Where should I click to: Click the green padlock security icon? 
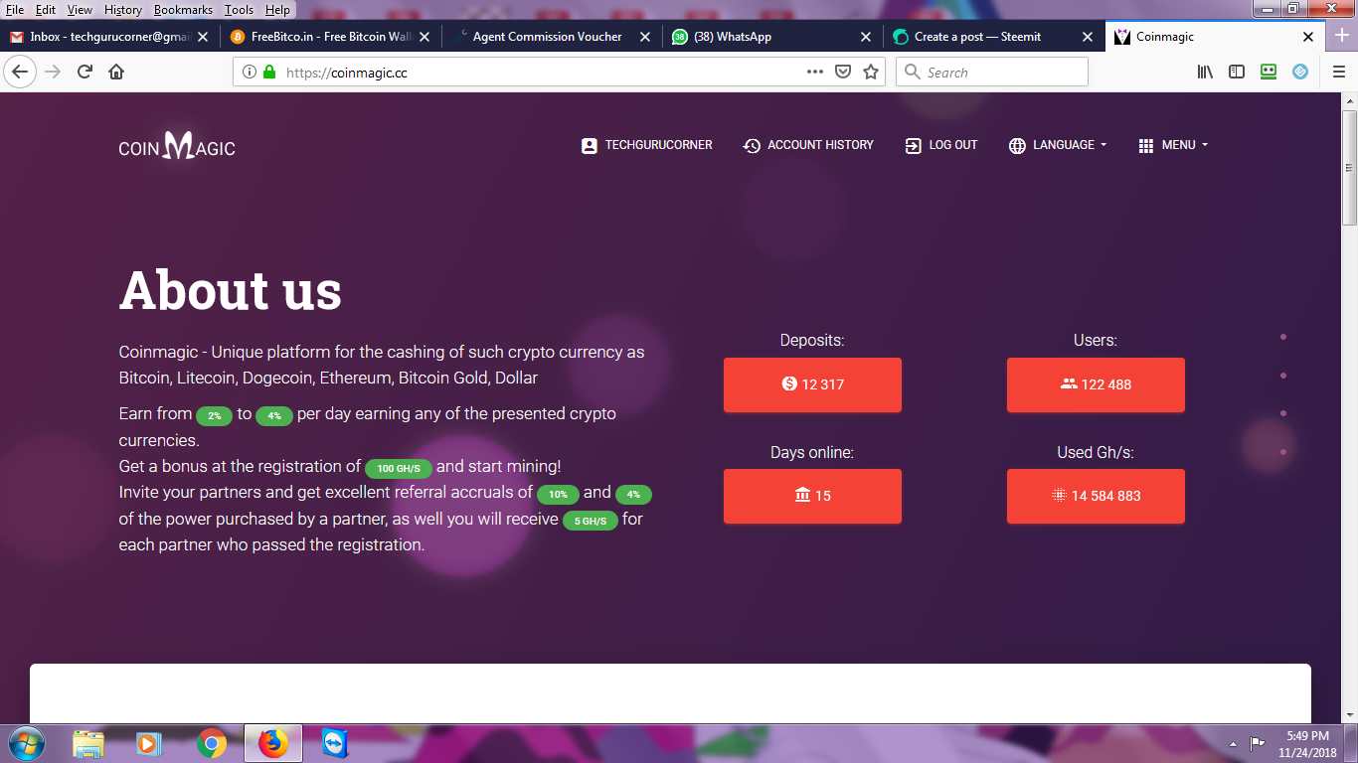point(269,72)
